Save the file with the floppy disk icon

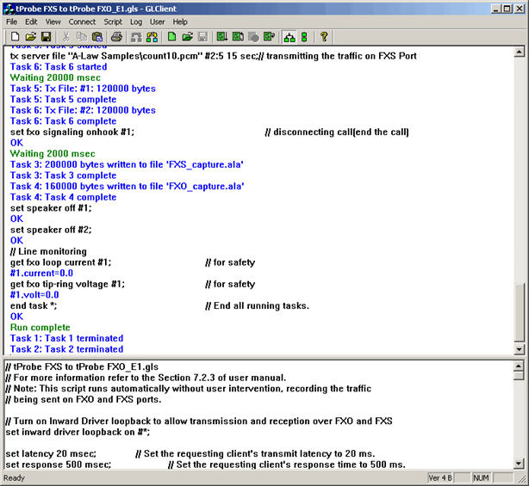(x=47, y=37)
